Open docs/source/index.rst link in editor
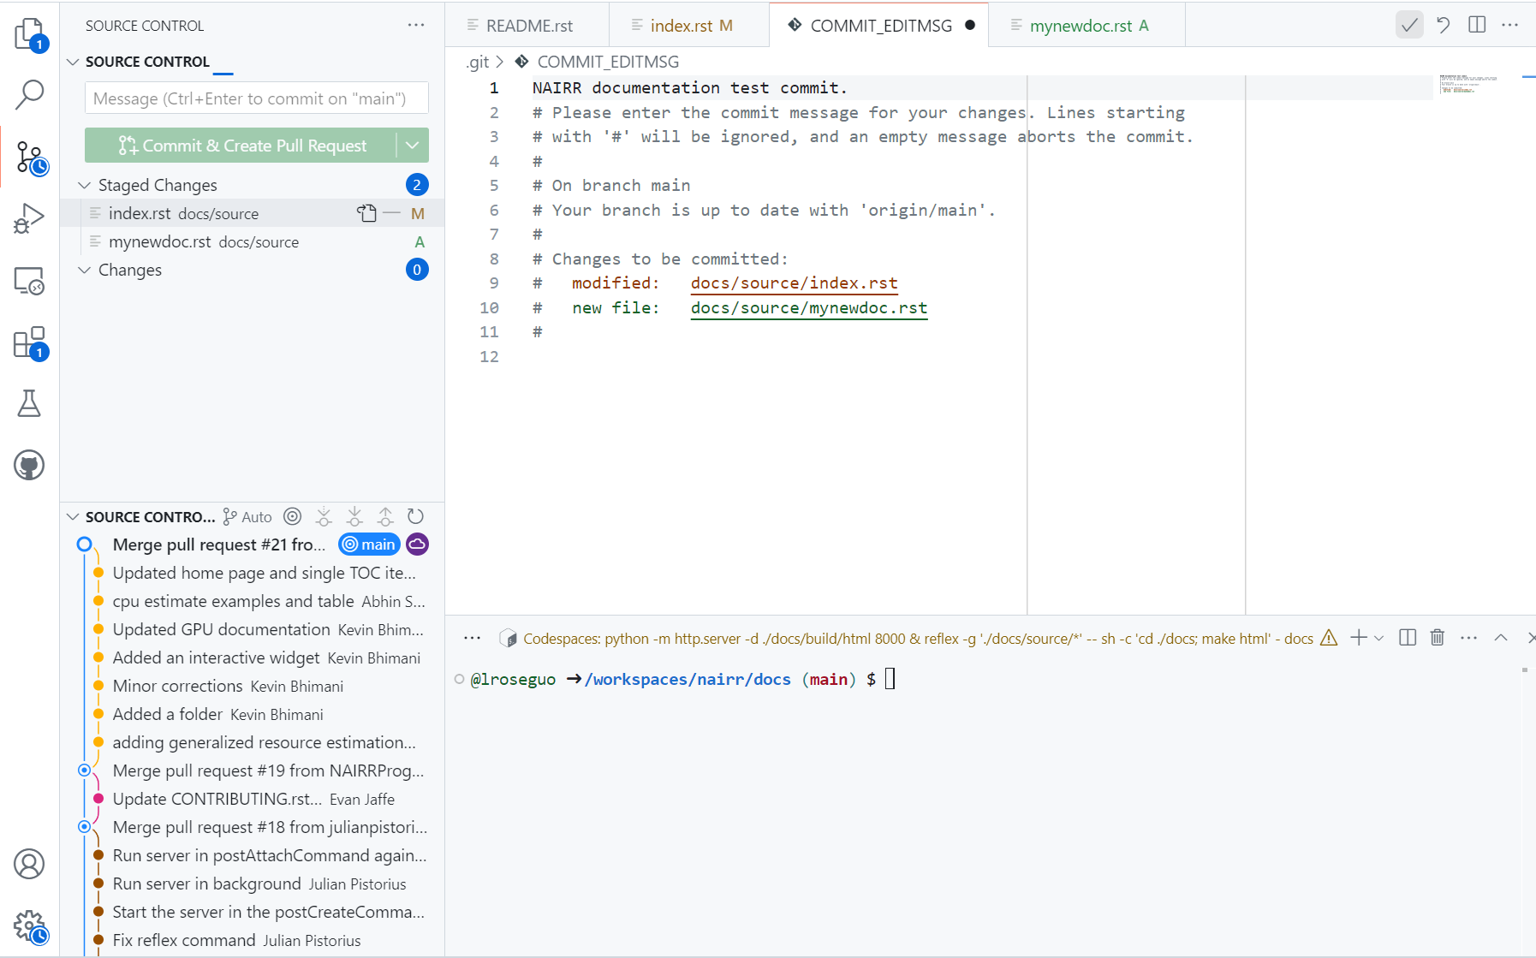Screen dimensions: 1536x958 pyautogui.click(x=794, y=283)
